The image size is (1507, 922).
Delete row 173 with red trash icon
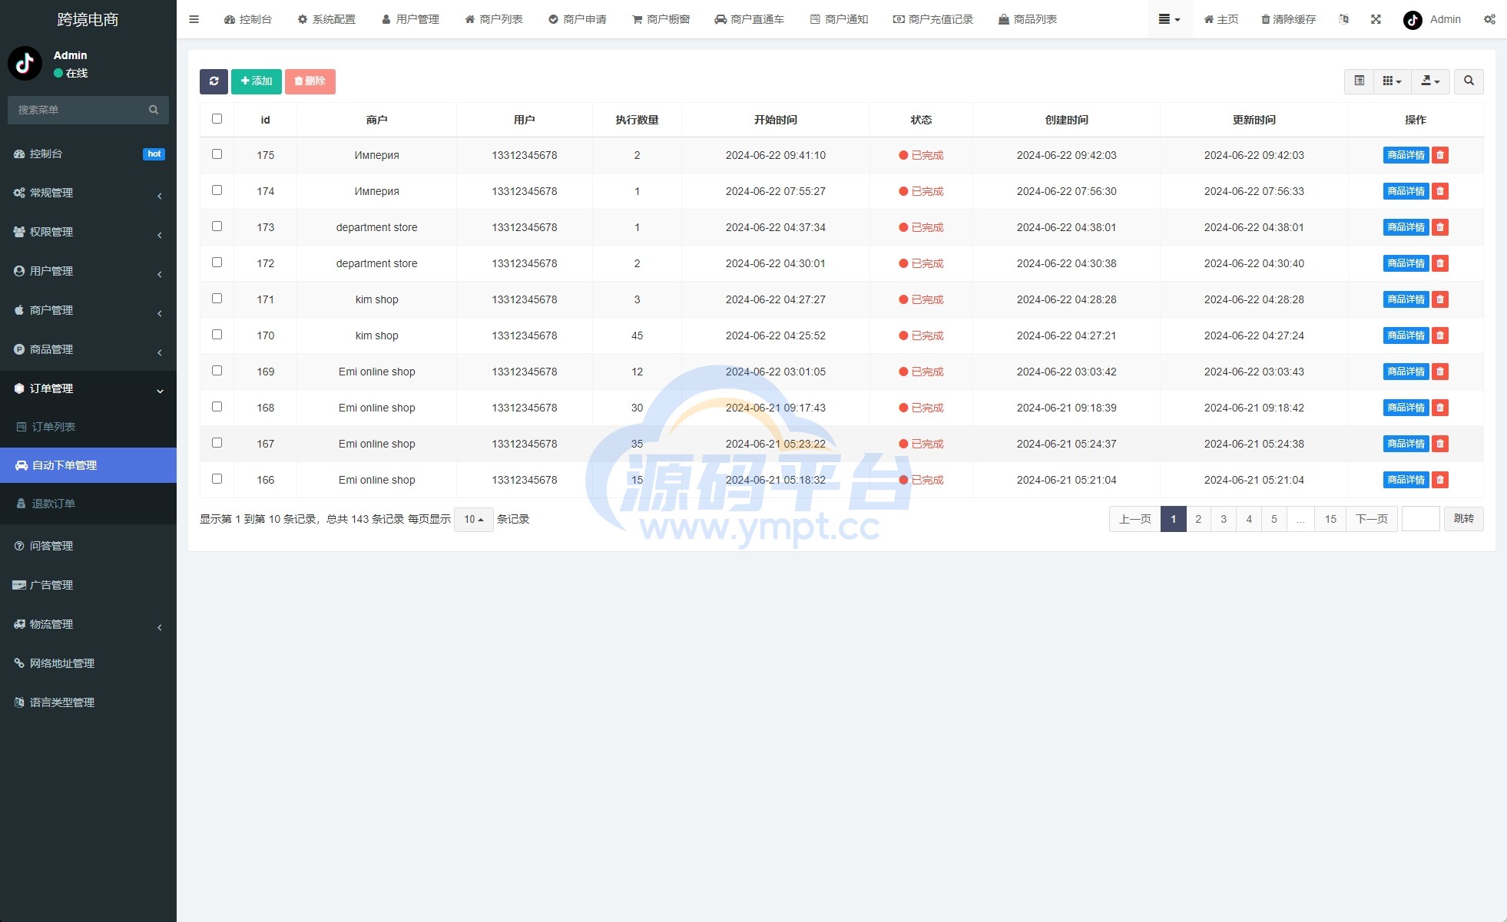pyautogui.click(x=1440, y=227)
